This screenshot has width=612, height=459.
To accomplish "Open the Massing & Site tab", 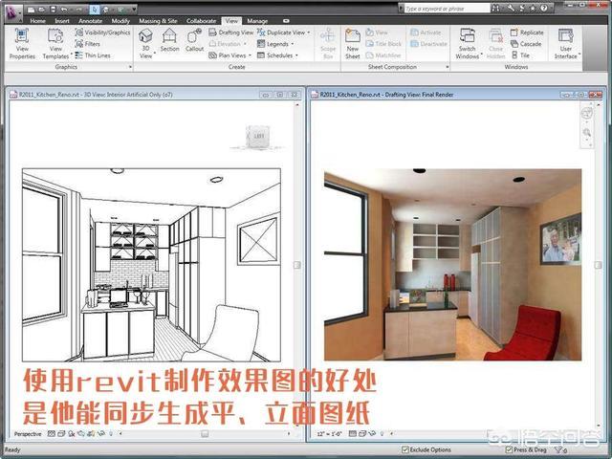I will click(158, 21).
